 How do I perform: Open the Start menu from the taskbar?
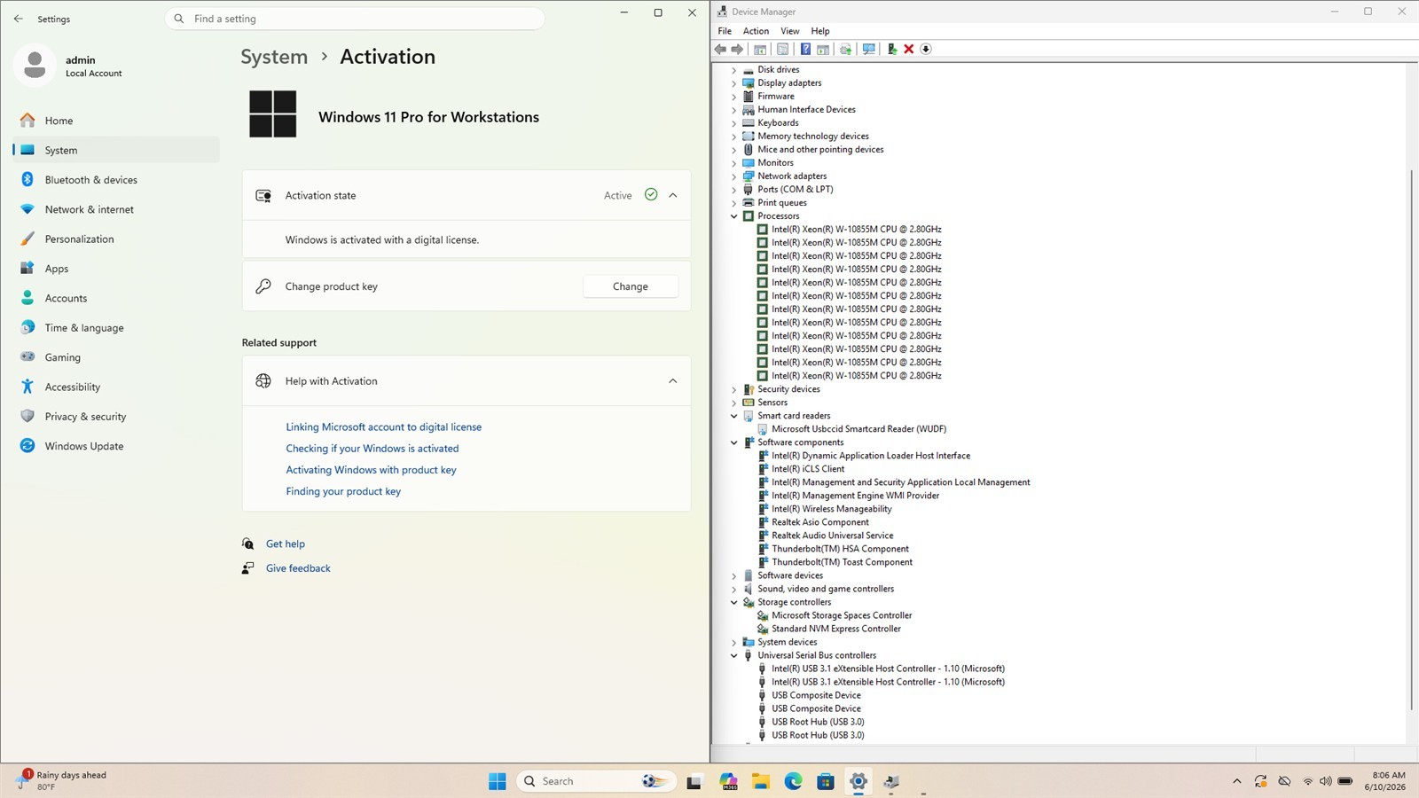(x=498, y=781)
